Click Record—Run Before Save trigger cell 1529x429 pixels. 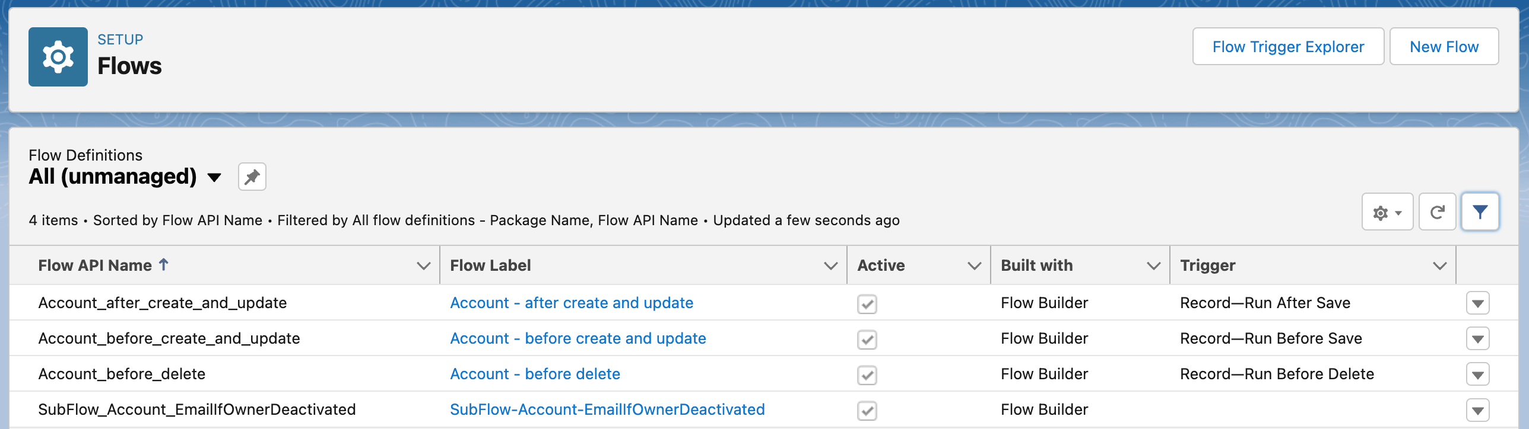coord(1271,338)
